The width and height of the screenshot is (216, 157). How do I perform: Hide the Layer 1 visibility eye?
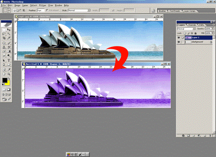coord(179,37)
